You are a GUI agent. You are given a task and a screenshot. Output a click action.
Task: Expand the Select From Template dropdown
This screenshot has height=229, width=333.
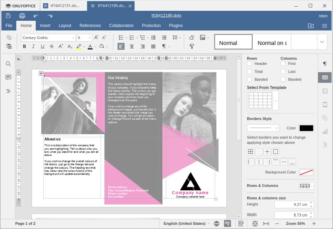pyautogui.click(x=276, y=101)
